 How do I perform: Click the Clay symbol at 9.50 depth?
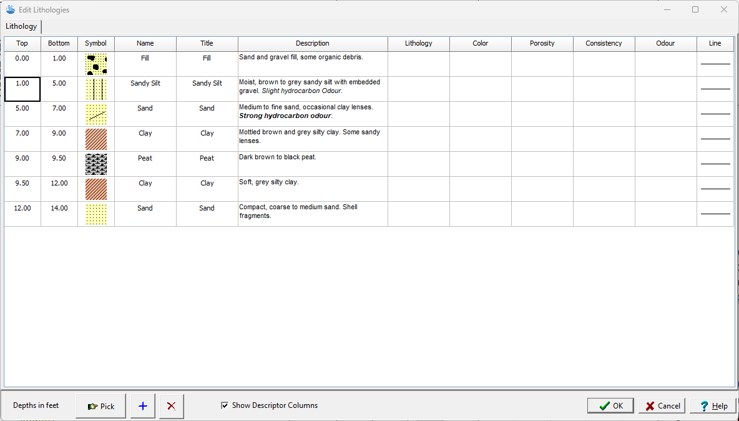click(x=96, y=189)
